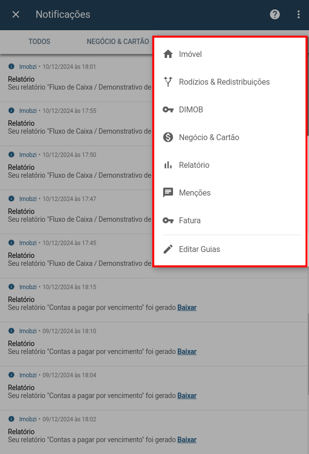Open the three-dot more options menu

(x=298, y=14)
